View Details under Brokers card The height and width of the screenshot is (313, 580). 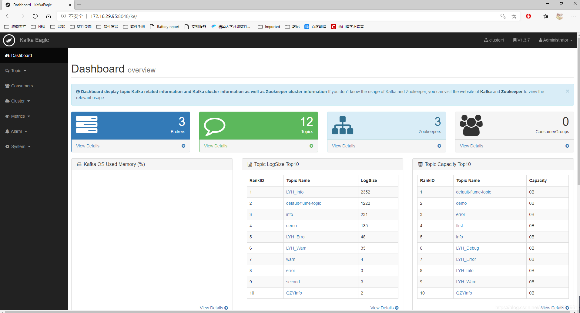(x=88, y=146)
